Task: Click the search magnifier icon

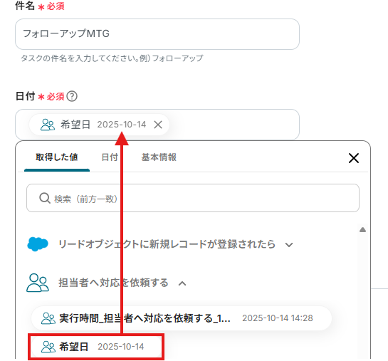Action: click(45, 198)
